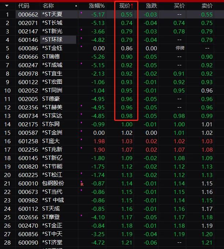224x249 pixels.
Task: Click the purple marker beside *ST长城
Action: tap(81, 21)
